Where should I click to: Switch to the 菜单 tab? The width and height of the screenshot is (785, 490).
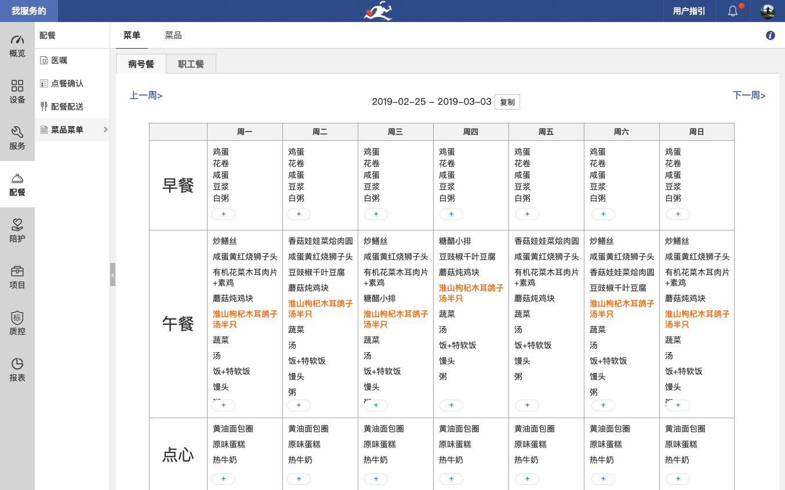click(x=132, y=35)
